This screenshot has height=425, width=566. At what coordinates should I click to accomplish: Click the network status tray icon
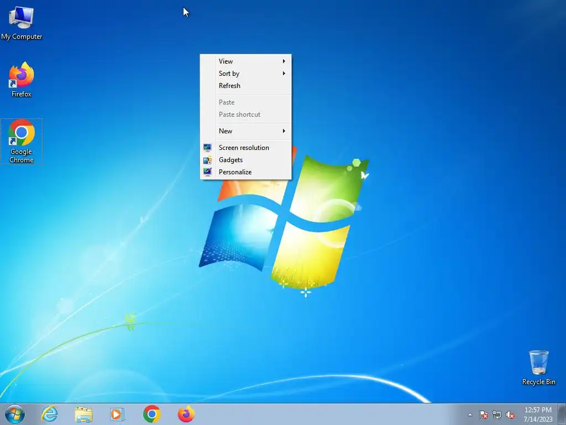(497, 414)
